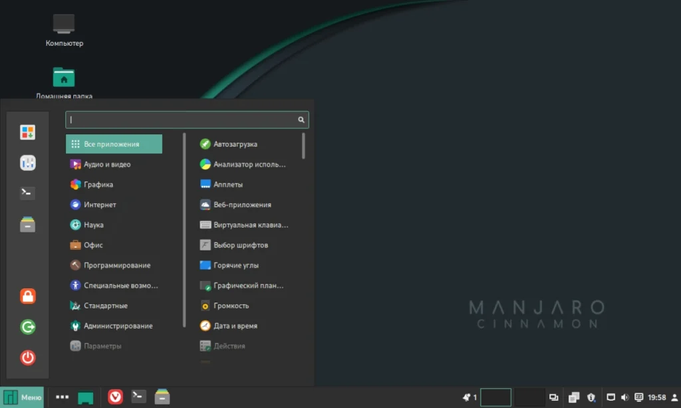Select the Программирование category
681x408 pixels.
click(114, 265)
